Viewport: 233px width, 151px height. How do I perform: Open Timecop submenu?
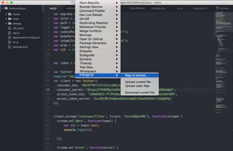tap(98, 63)
